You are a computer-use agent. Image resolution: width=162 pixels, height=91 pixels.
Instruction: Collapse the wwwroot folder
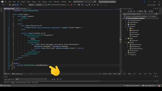pyautogui.click(x=126, y=26)
